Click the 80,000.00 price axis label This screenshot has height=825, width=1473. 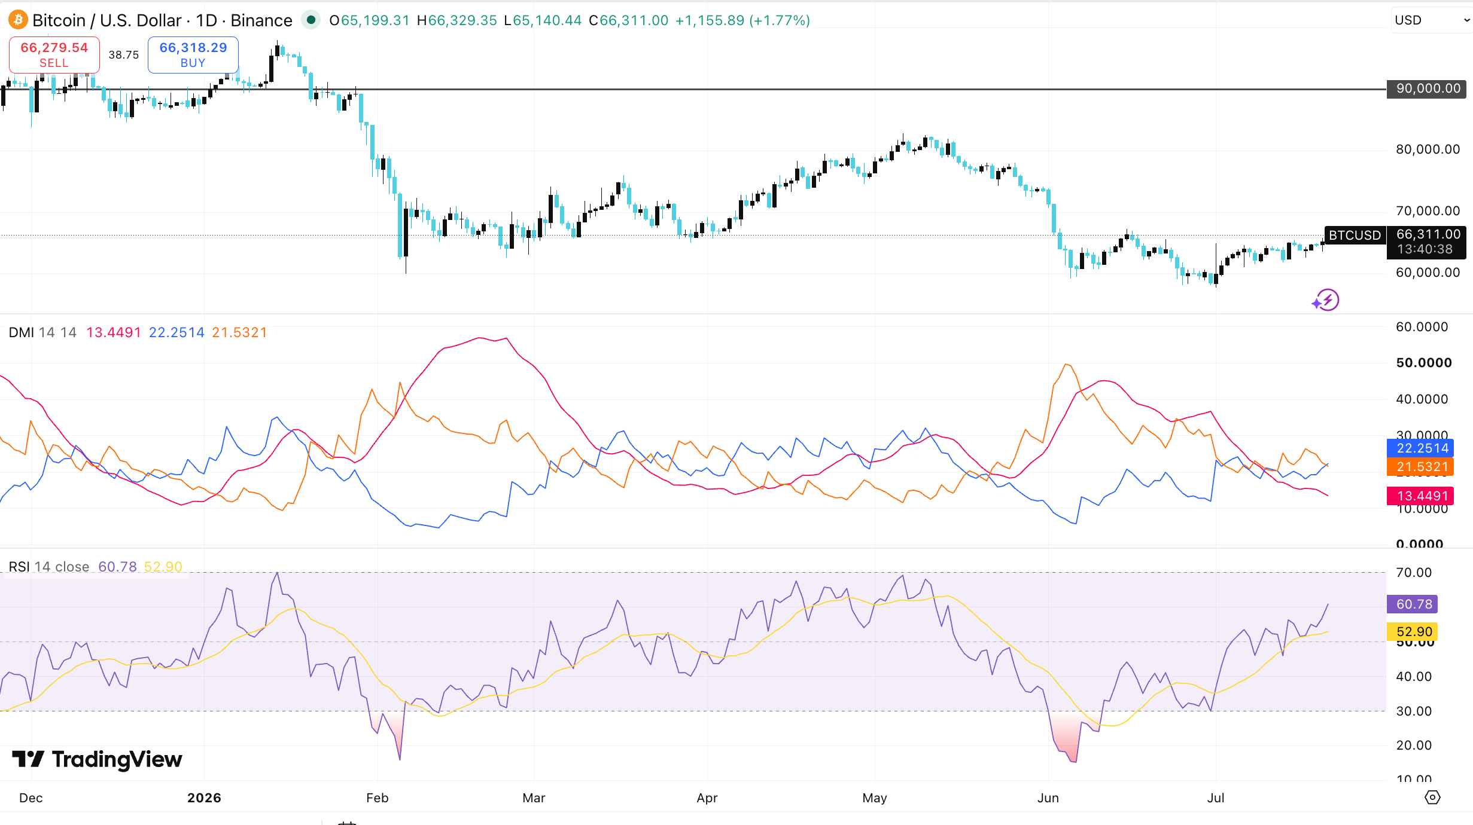point(1428,149)
